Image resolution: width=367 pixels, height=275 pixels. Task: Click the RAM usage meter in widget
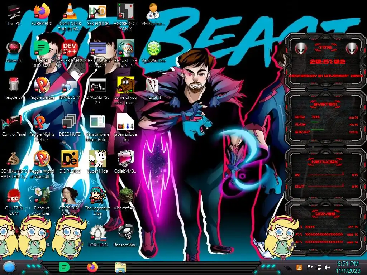[x=327, y=124]
